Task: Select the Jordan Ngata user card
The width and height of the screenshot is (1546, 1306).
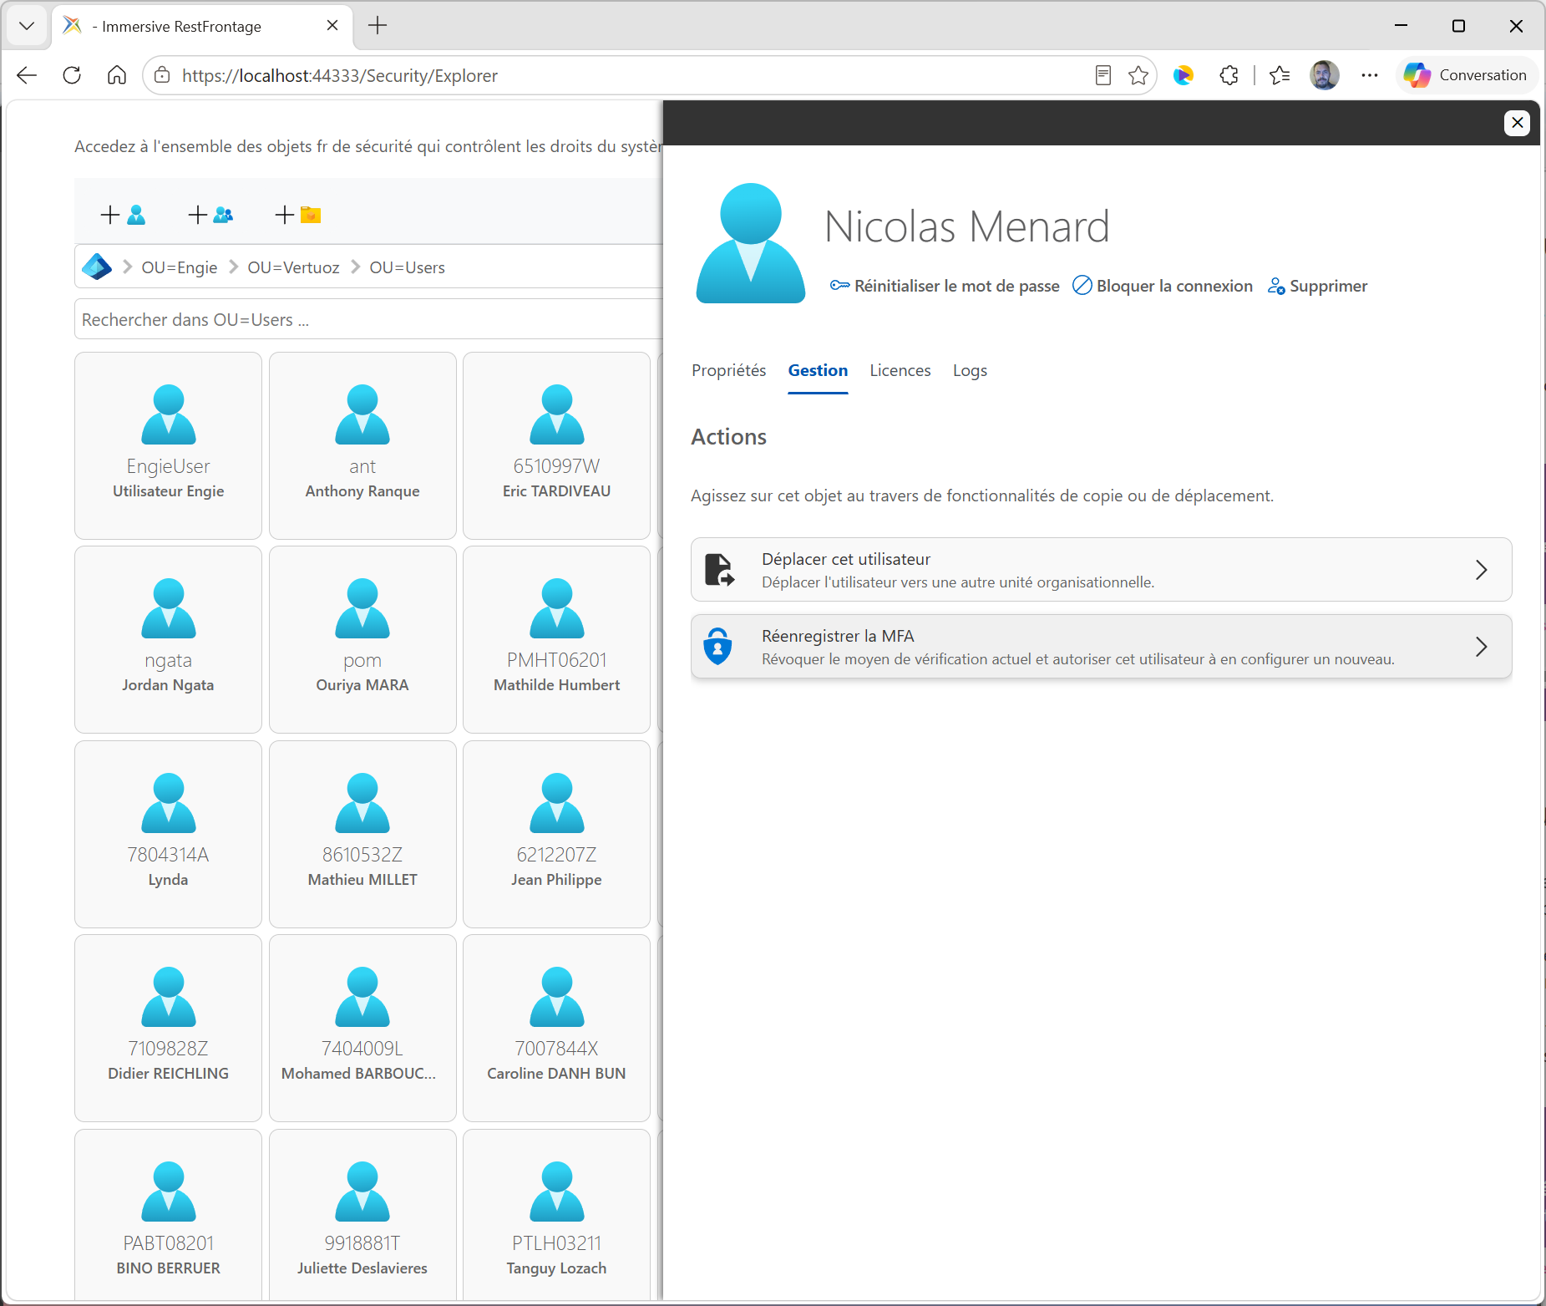Action: click(168, 639)
